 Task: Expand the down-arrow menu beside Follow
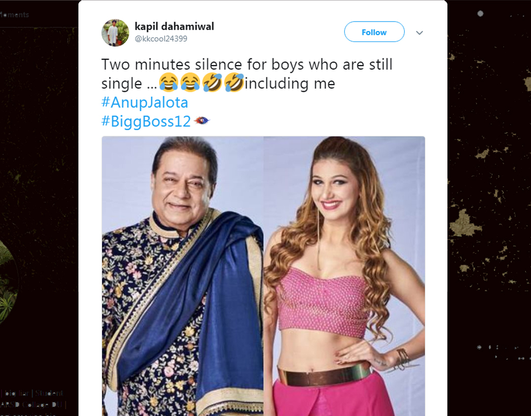pyautogui.click(x=420, y=32)
